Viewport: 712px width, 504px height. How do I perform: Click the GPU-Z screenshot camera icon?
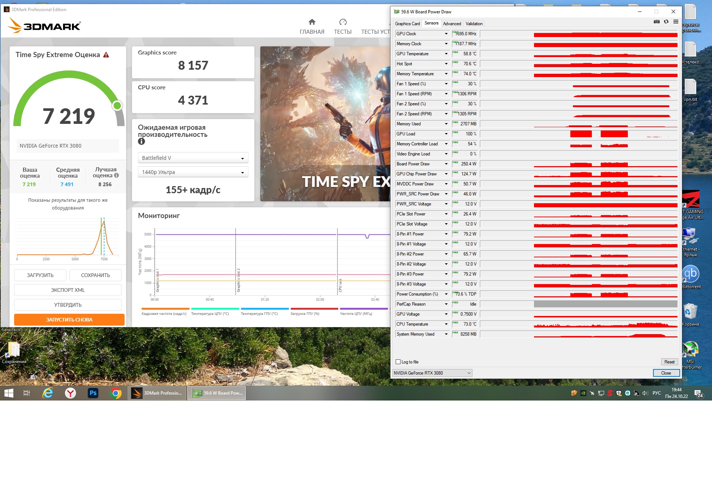tap(656, 22)
